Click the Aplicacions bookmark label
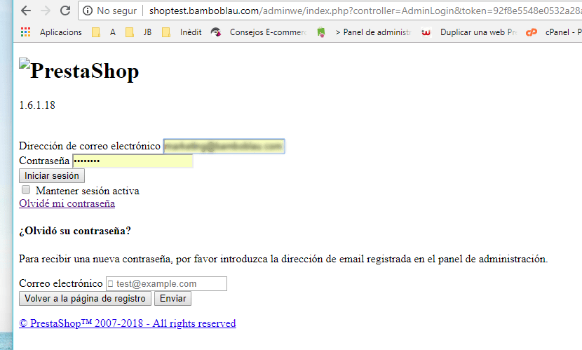Viewport: 582px width, 350px height. pyautogui.click(x=61, y=32)
